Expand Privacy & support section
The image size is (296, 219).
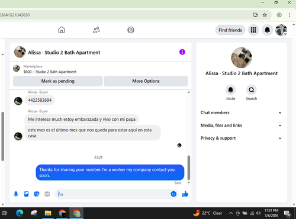(241, 138)
